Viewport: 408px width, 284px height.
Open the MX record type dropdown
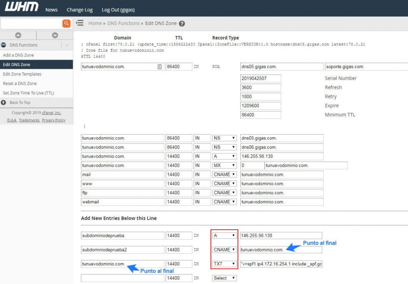(224, 165)
